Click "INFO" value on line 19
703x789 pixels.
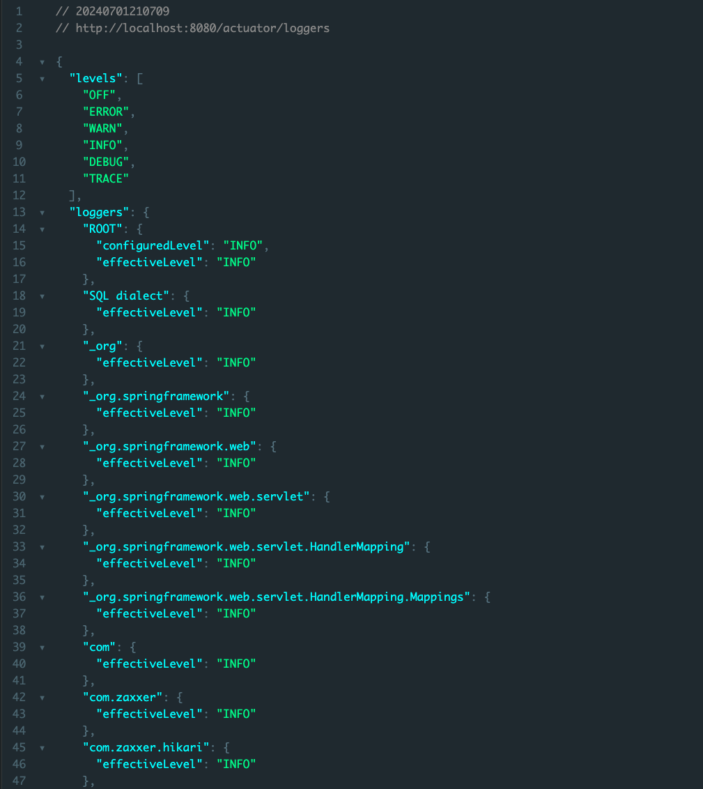(236, 312)
